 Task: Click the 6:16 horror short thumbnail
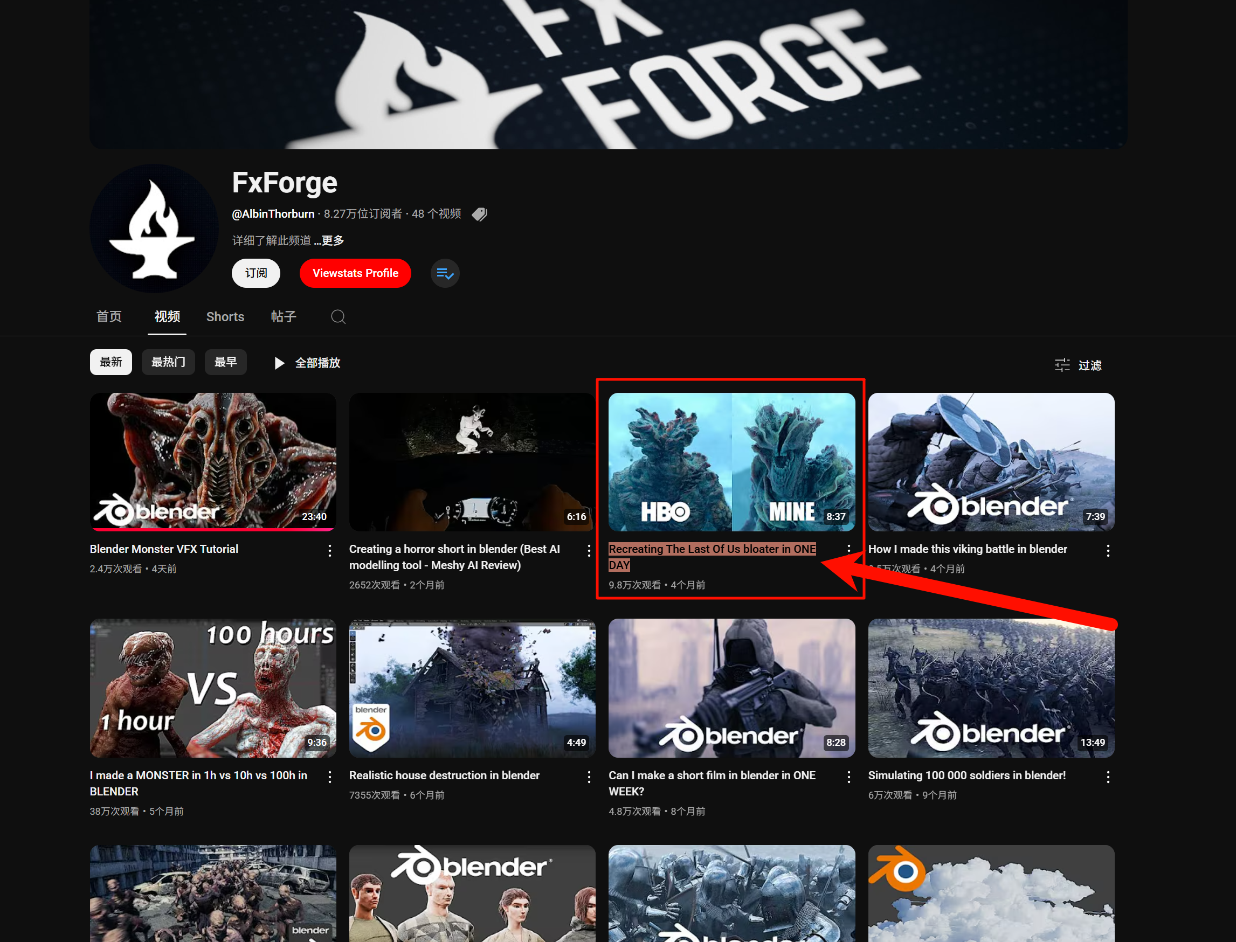coord(472,462)
